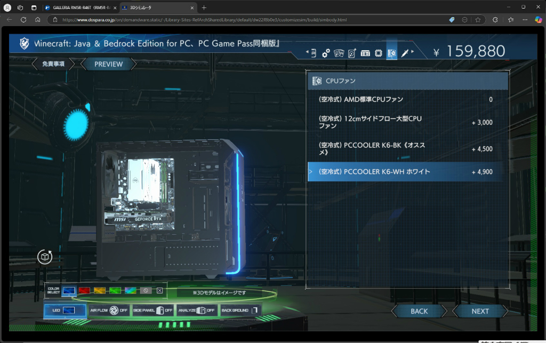The height and width of the screenshot is (343, 546).
Task: Click the 3D rotate view icon
Action: pos(45,257)
